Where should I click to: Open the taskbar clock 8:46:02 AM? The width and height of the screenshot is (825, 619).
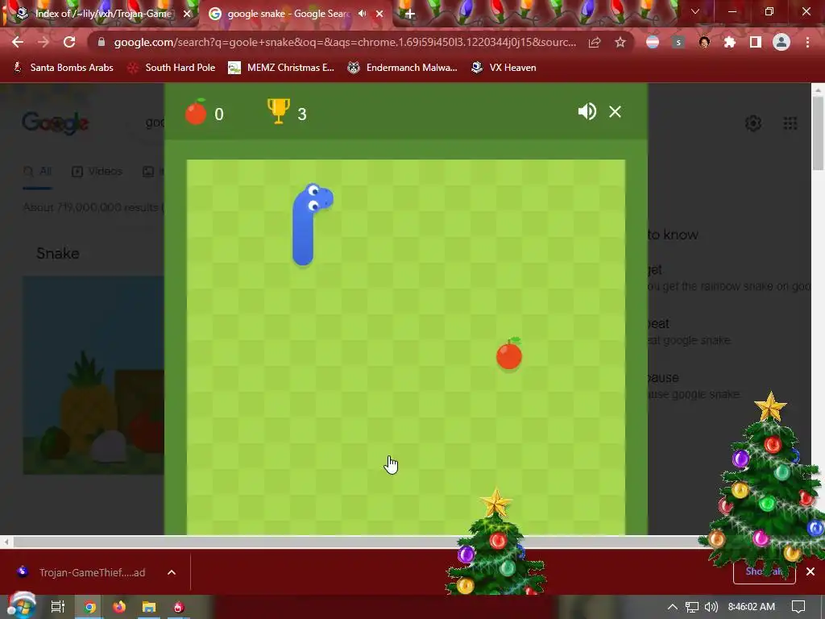[752, 607]
